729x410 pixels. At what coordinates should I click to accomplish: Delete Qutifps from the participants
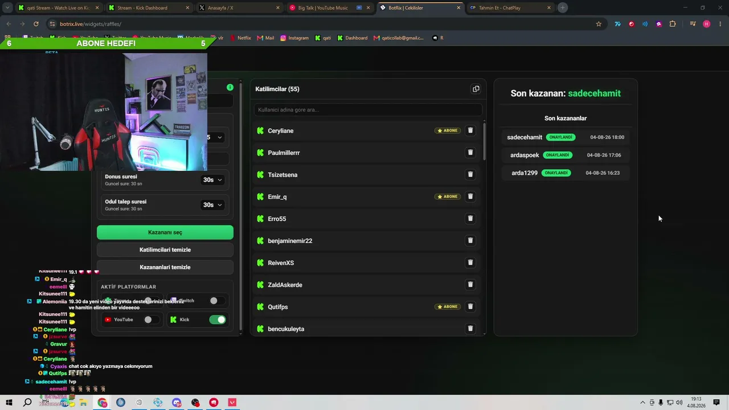[x=470, y=306]
